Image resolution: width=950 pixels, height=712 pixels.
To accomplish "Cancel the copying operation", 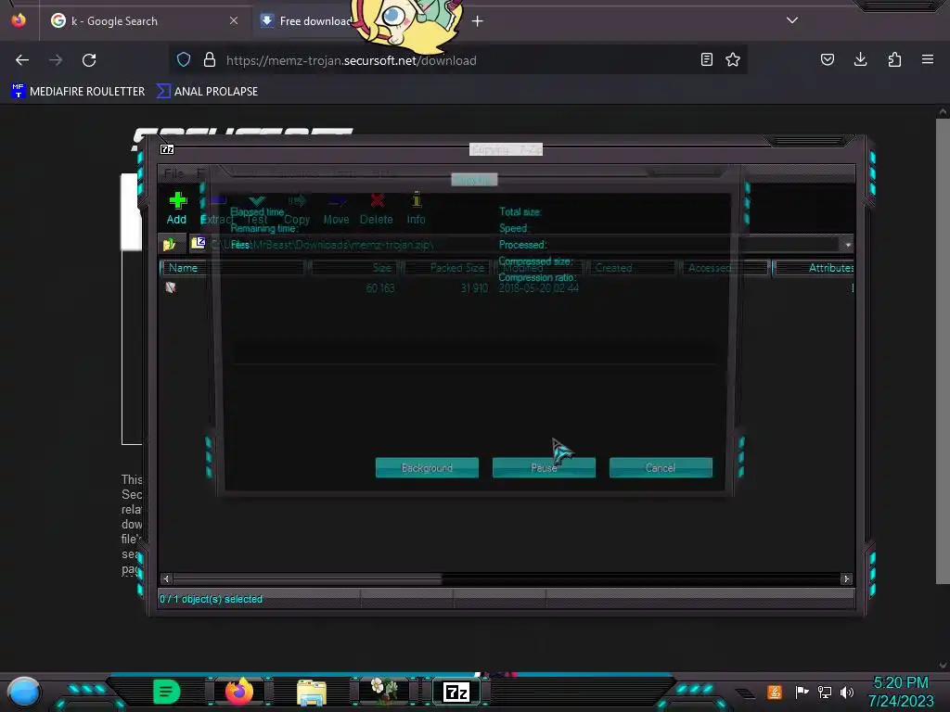I will 661,467.
